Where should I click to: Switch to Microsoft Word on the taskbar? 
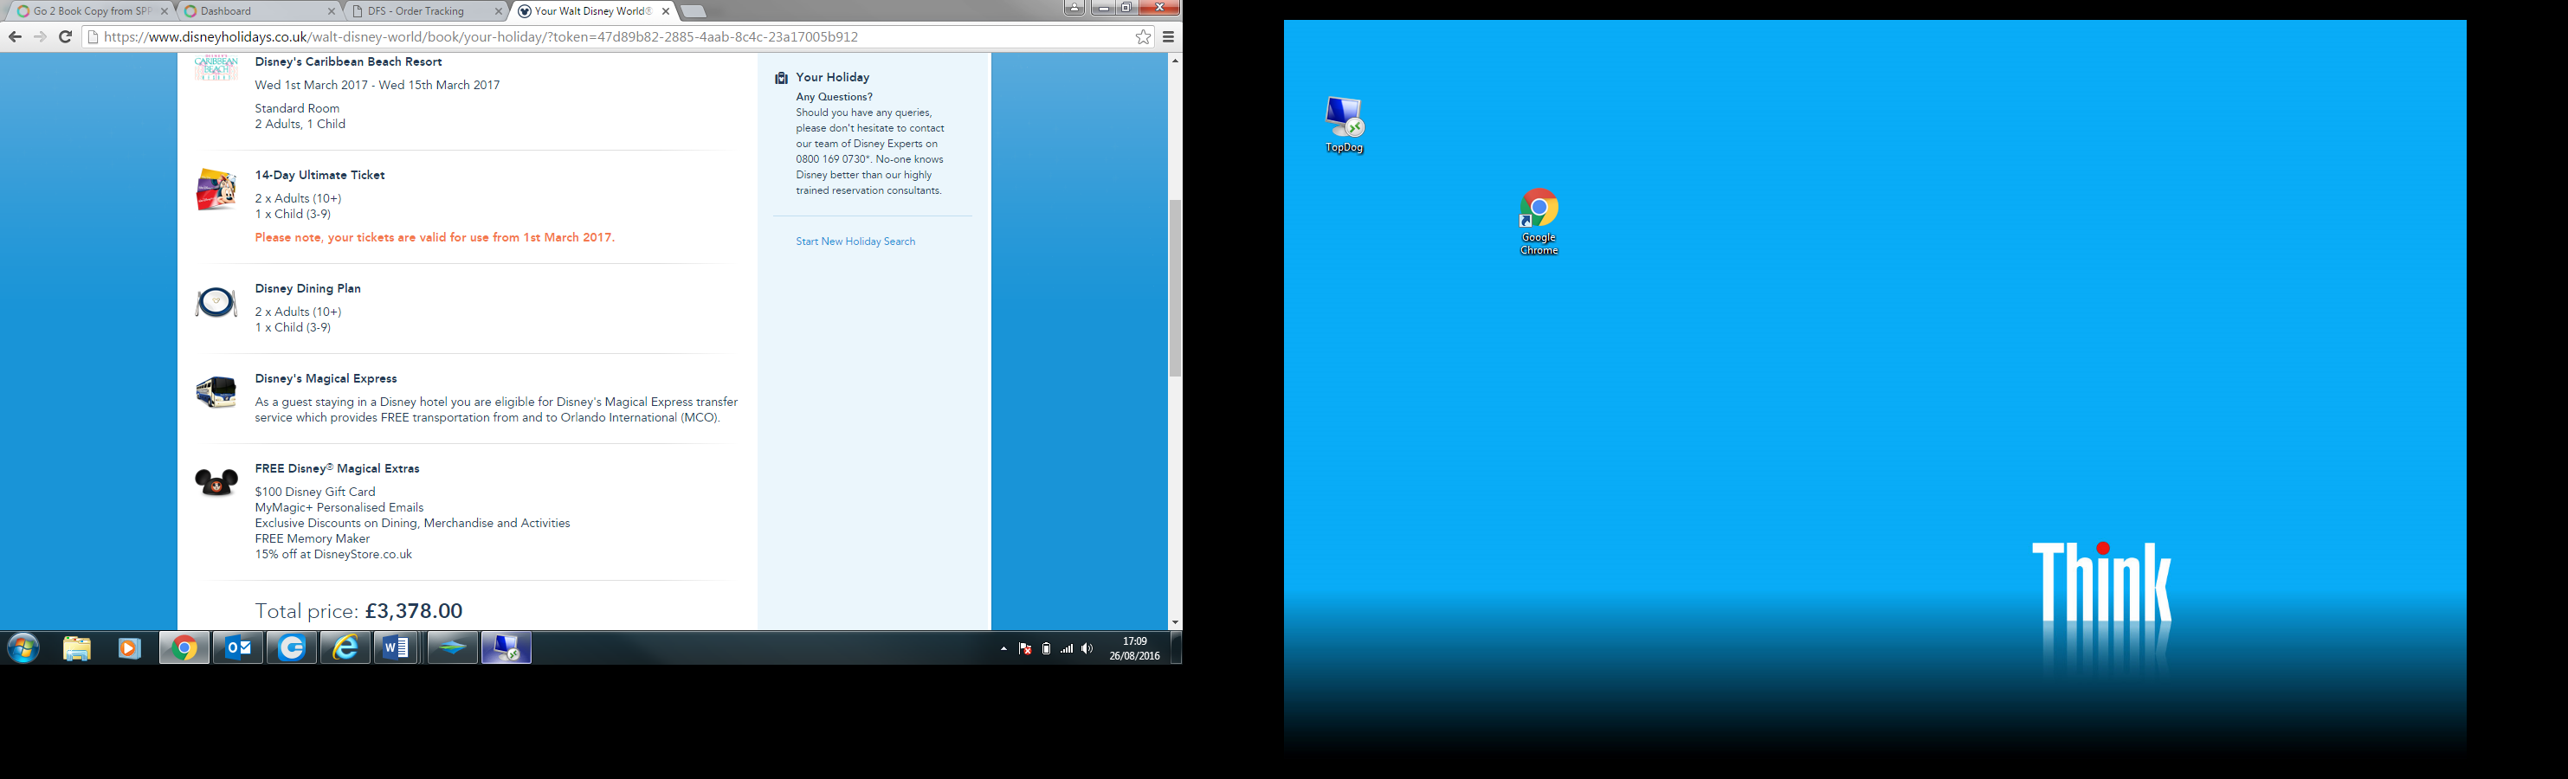point(397,648)
